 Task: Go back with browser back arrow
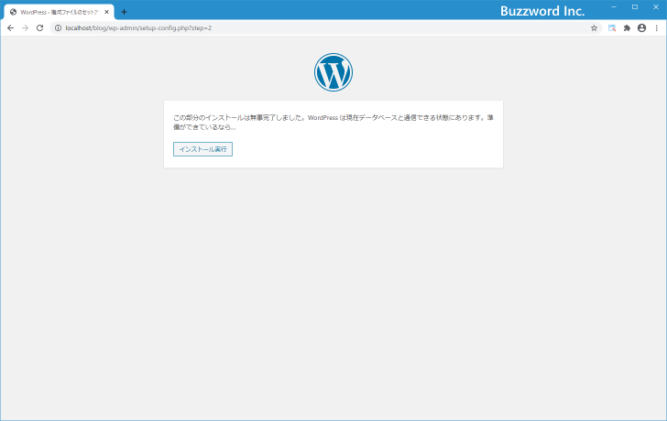click(x=11, y=28)
